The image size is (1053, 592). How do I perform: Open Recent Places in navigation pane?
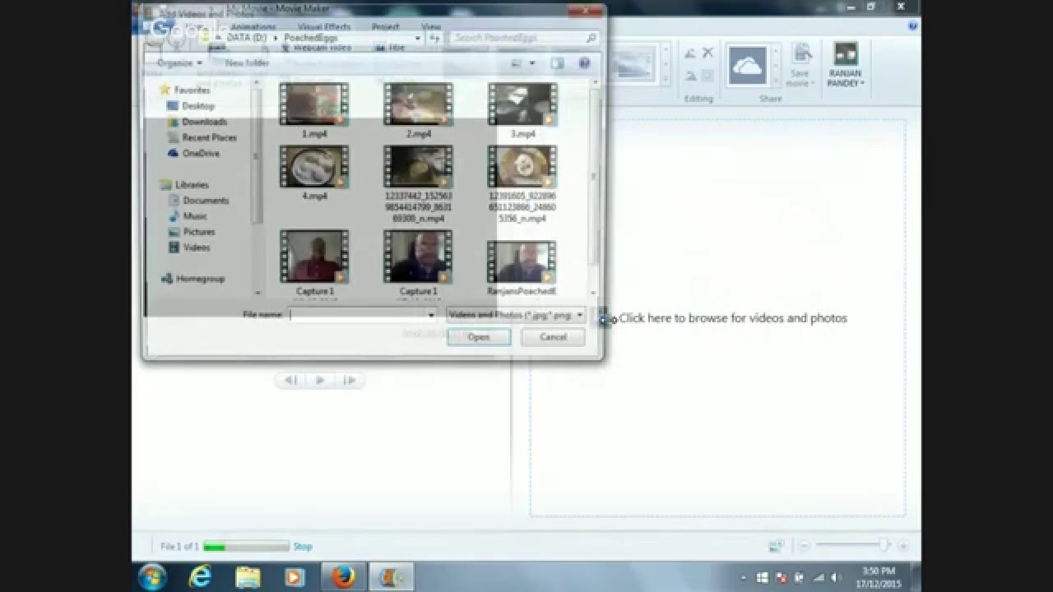[x=209, y=137]
